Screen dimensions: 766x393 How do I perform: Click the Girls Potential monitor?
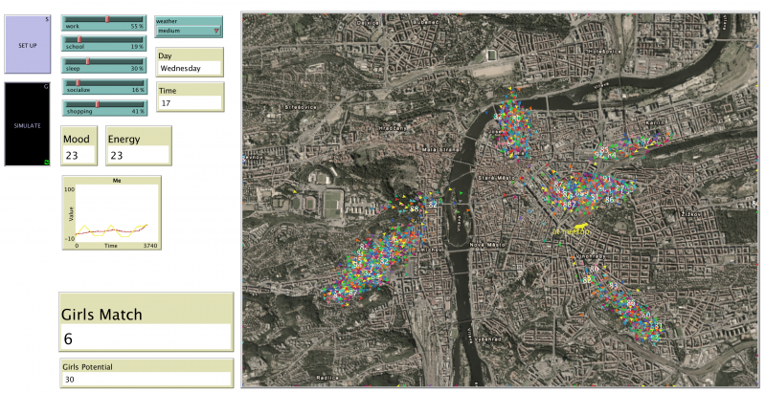146,373
